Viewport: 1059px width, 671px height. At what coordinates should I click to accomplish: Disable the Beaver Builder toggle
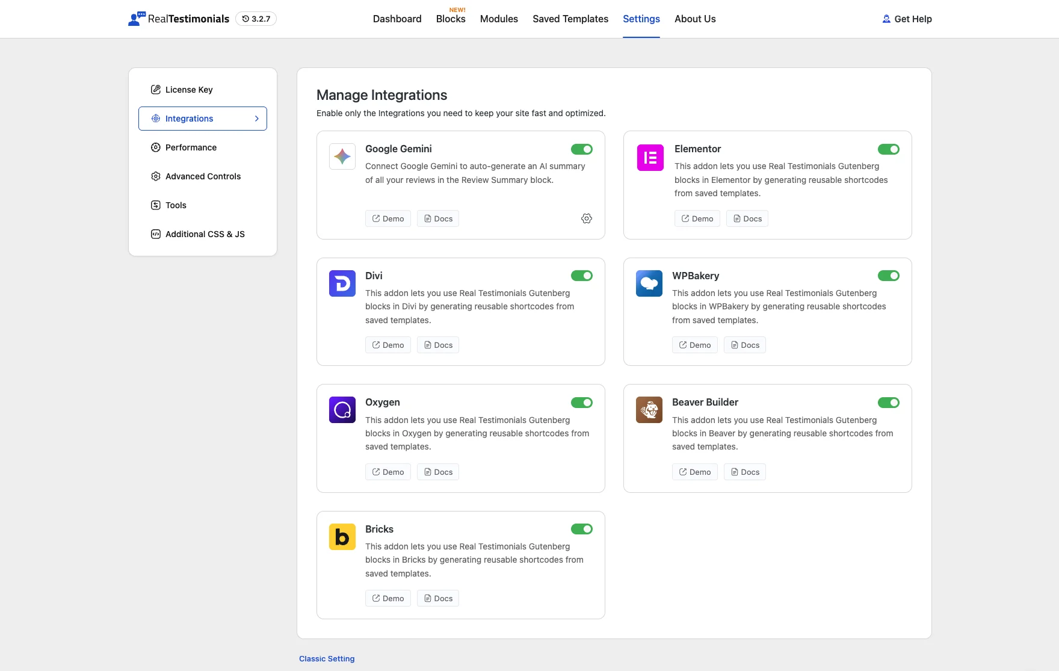pos(889,403)
